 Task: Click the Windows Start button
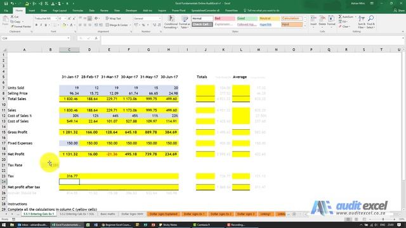(x=4, y=225)
